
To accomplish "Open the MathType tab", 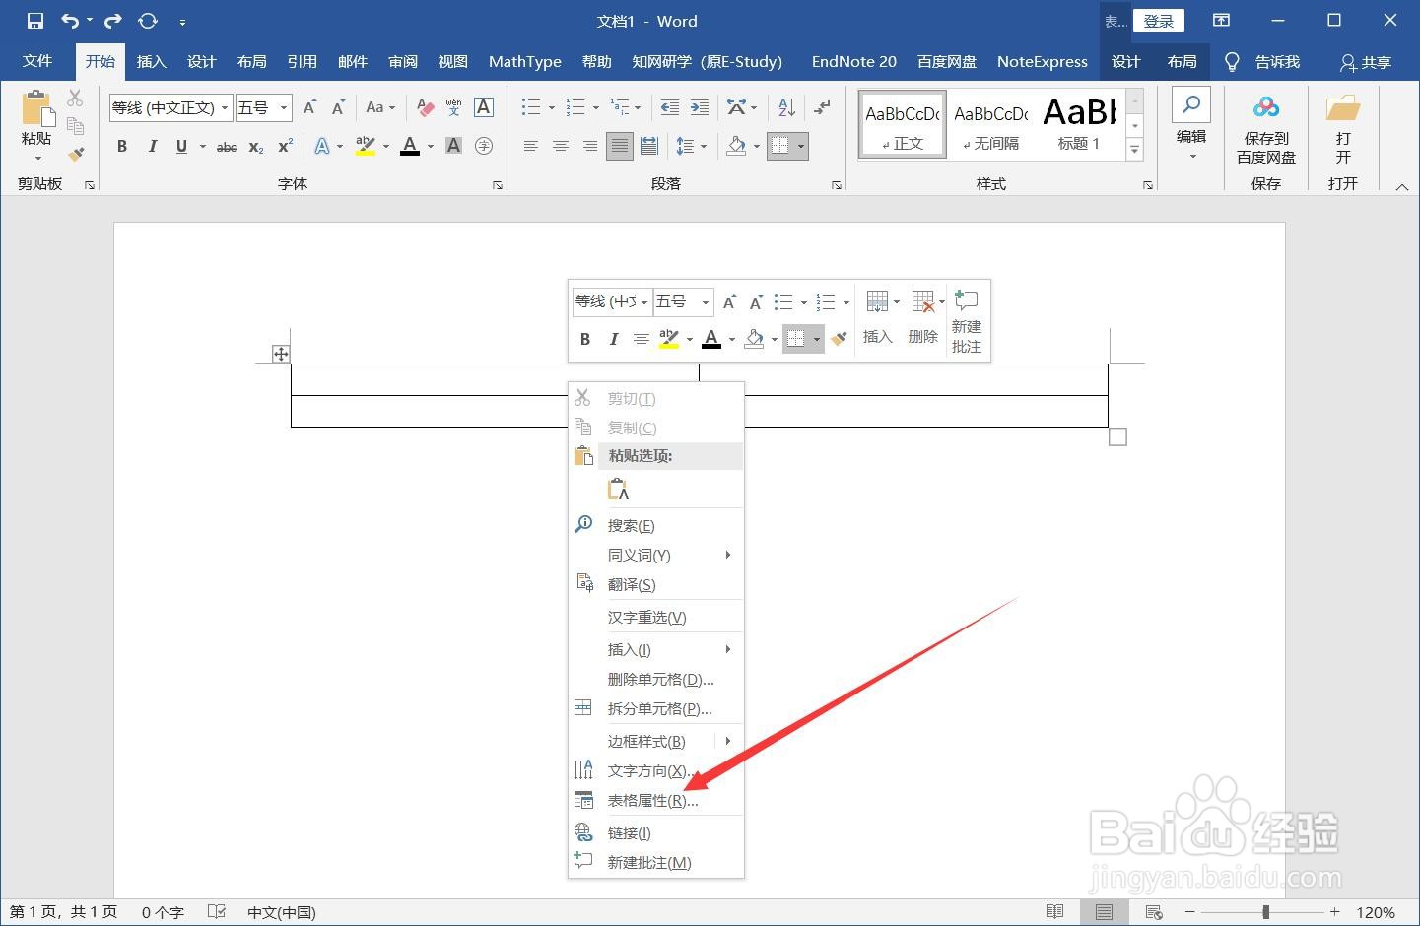I will coord(525,61).
